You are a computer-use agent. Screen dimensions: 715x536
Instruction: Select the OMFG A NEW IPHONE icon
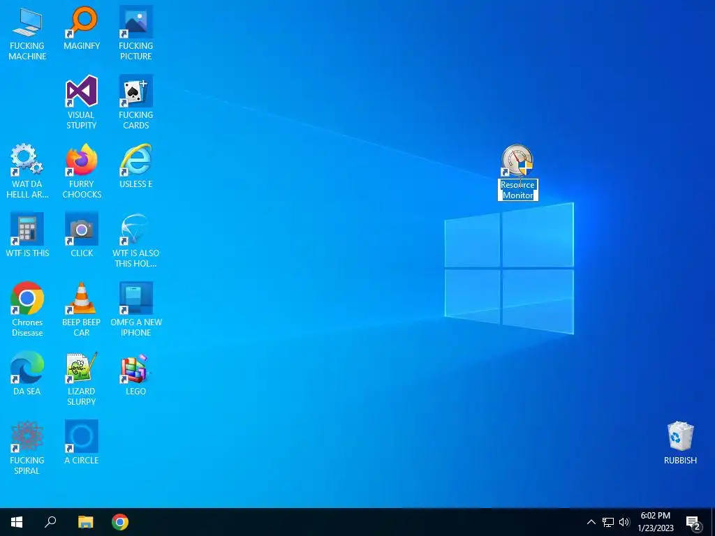136,298
